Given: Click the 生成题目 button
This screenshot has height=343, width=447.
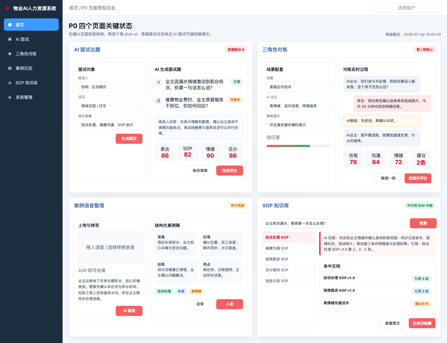Looking at the screenshot, I should pyautogui.click(x=129, y=139).
